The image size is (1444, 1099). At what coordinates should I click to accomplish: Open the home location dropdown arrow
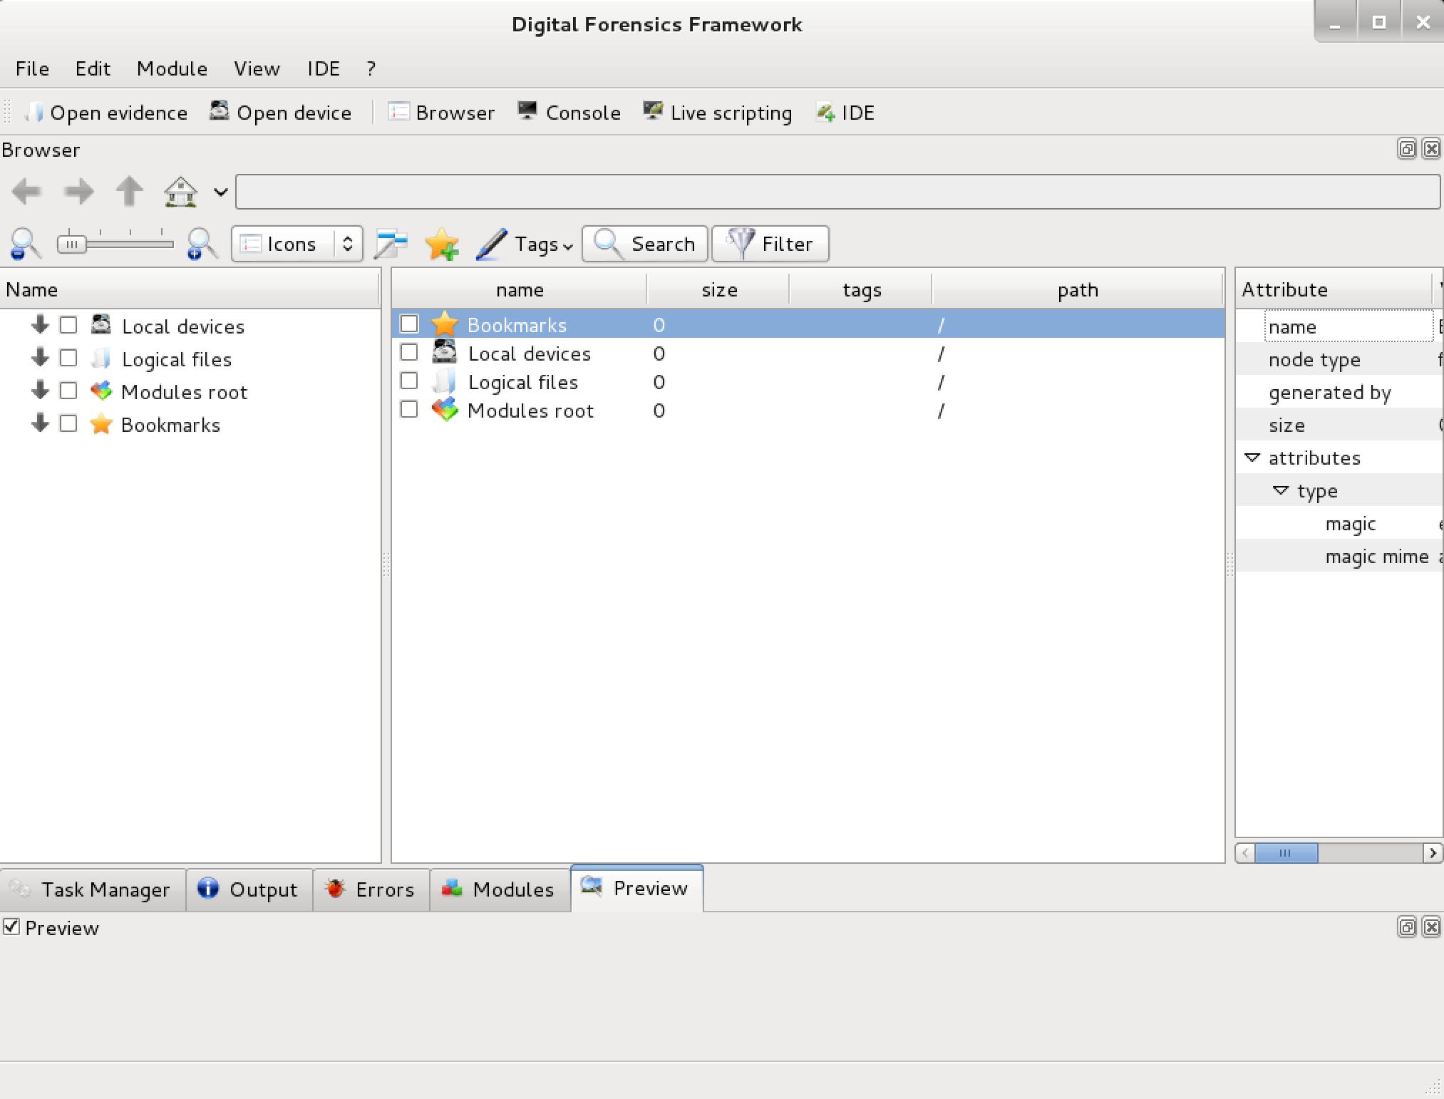point(221,192)
